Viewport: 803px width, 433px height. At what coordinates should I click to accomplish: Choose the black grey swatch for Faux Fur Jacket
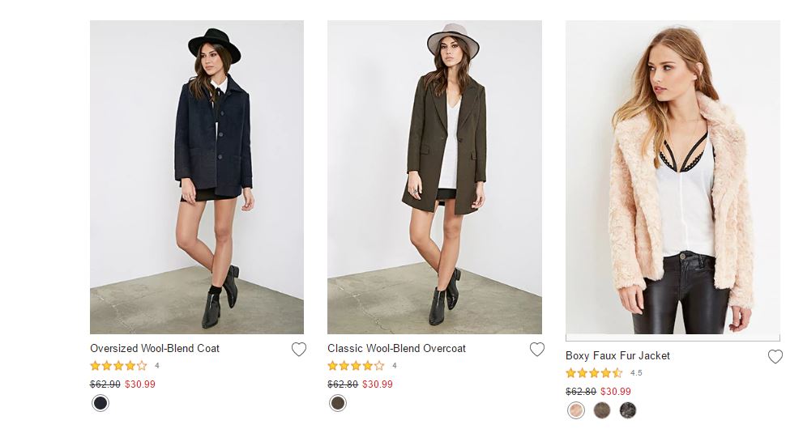pyautogui.click(x=628, y=410)
